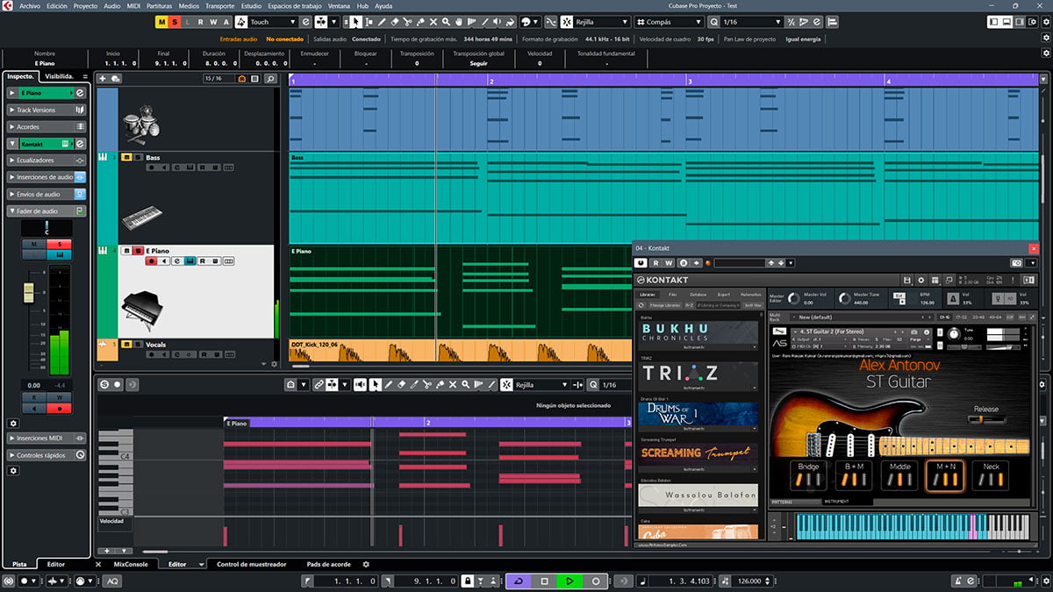Select the Zoom magnifier tool in top toolbar
Image resolution: width=1053 pixels, height=592 pixels.
click(446, 22)
